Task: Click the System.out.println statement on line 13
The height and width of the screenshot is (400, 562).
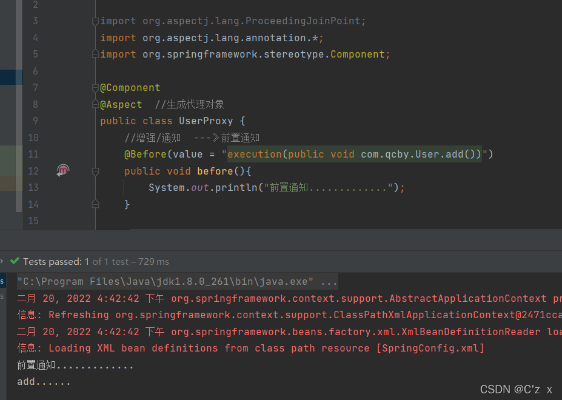Action: [x=276, y=188]
